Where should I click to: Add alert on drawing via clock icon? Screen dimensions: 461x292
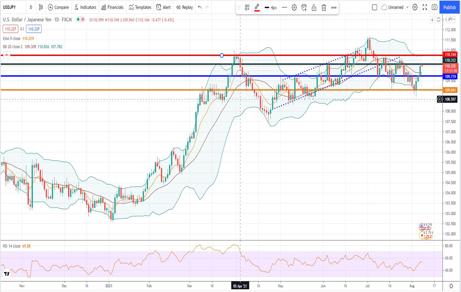click(x=304, y=8)
